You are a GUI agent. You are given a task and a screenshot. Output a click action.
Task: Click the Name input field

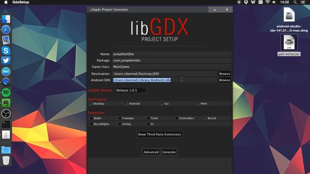[171, 54]
